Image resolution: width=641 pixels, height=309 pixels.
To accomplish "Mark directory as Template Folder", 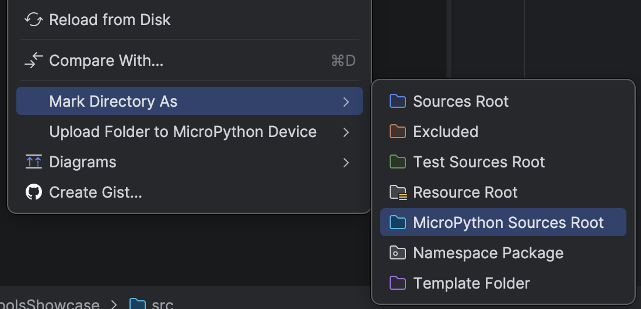I will point(503,283).
